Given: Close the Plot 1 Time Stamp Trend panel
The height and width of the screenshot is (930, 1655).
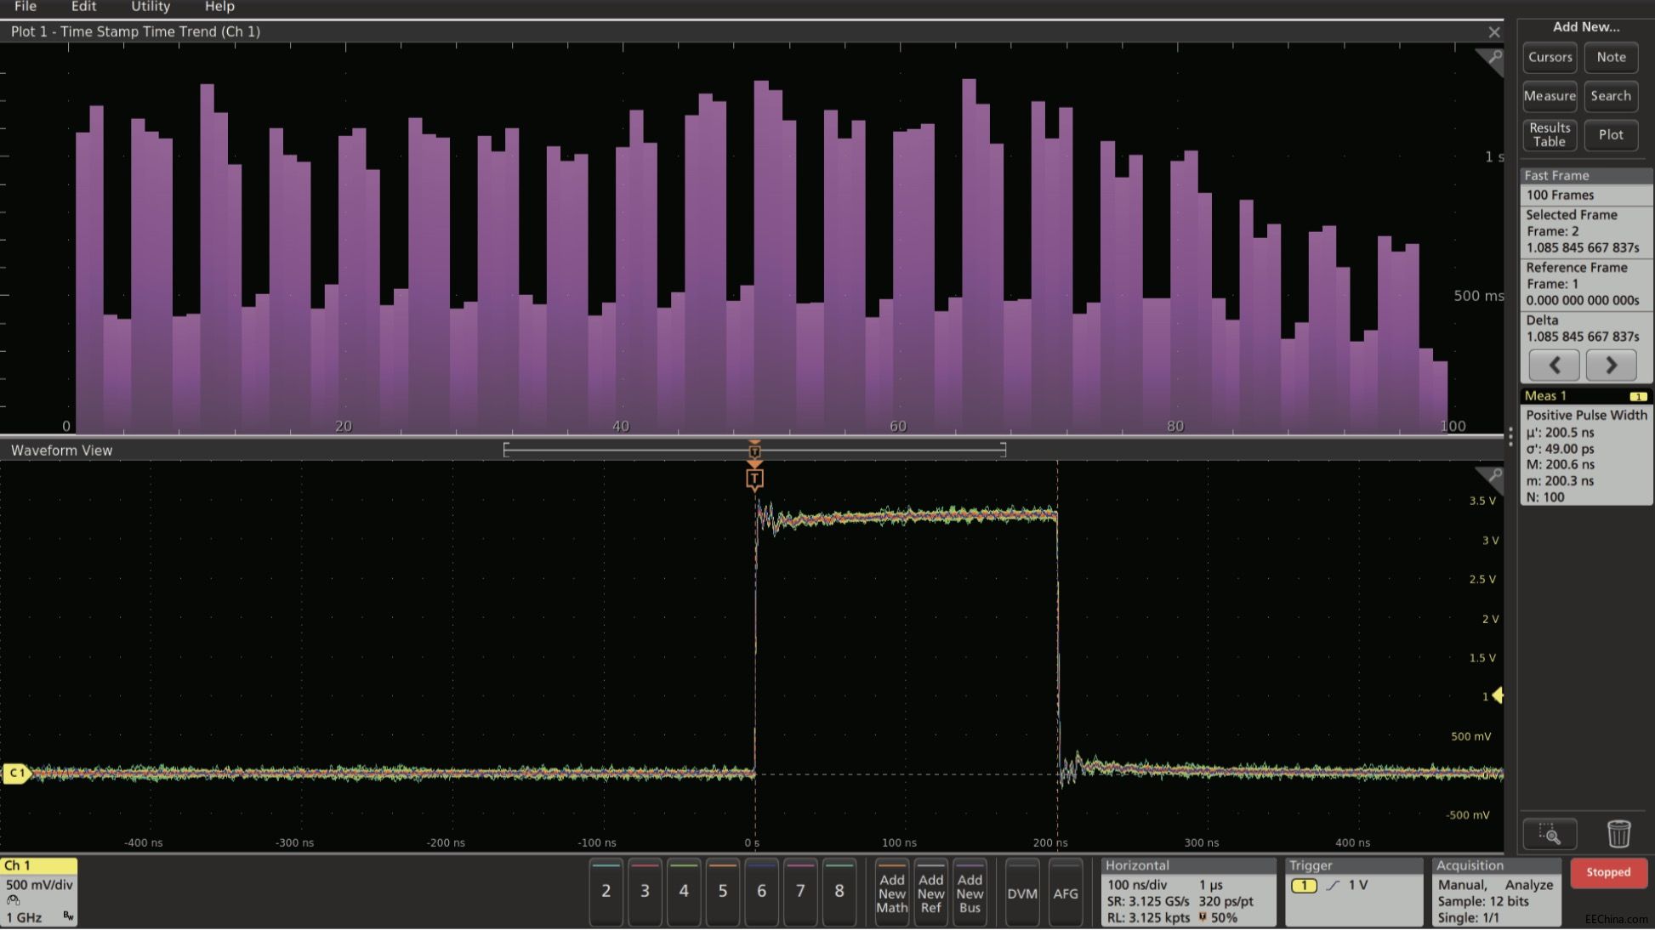Looking at the screenshot, I should pos(1494,32).
